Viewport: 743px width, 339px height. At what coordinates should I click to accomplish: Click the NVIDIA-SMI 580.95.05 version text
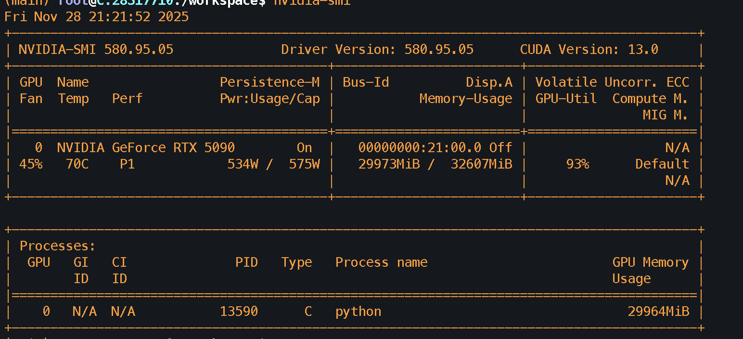(96, 50)
